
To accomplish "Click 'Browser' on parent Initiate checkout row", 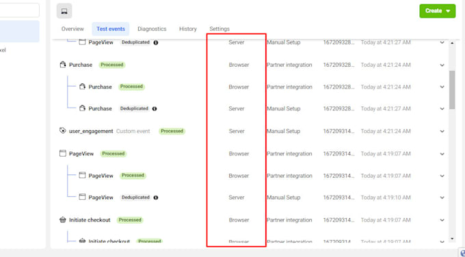I will click(x=239, y=220).
